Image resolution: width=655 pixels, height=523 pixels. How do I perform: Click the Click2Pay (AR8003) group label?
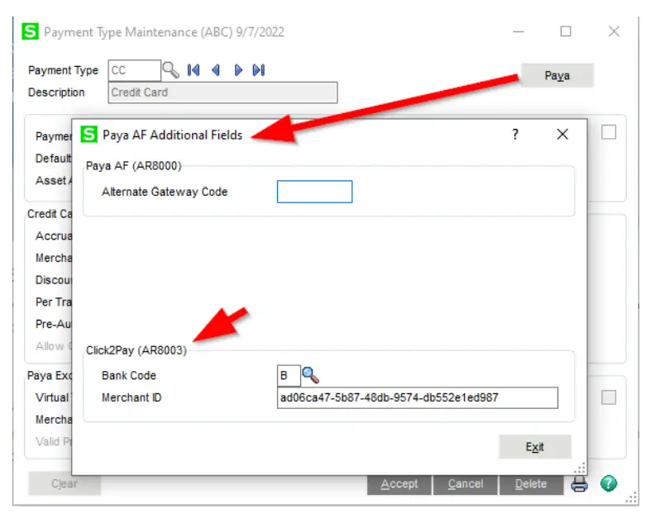point(136,350)
